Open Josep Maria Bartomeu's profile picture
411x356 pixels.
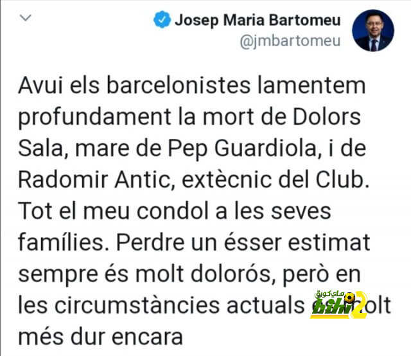tap(372, 30)
